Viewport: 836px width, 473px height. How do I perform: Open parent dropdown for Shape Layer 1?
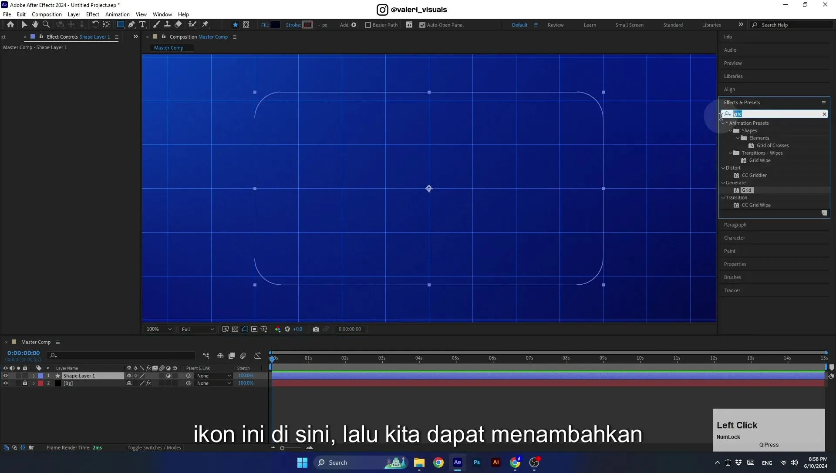click(213, 376)
